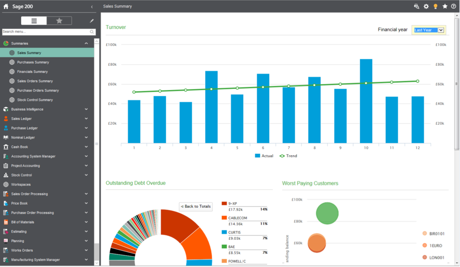Expand the Purchase Ledger chevron

point(86,128)
